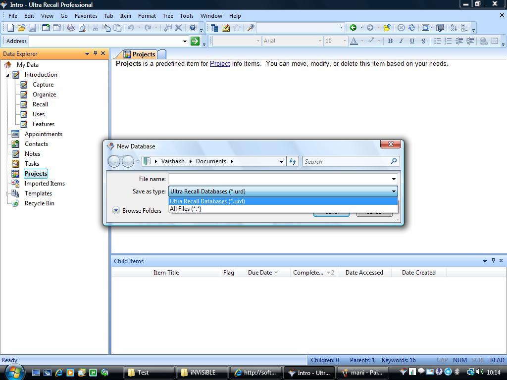Click the tree hierarchy toolbar icon
The image size is (507, 380).
click(x=214, y=28)
